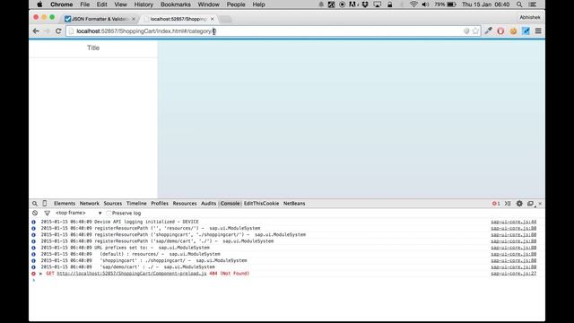Image resolution: width=574 pixels, height=323 pixels.
Task: Reload the page with the refresh icon
Action: (x=58, y=31)
